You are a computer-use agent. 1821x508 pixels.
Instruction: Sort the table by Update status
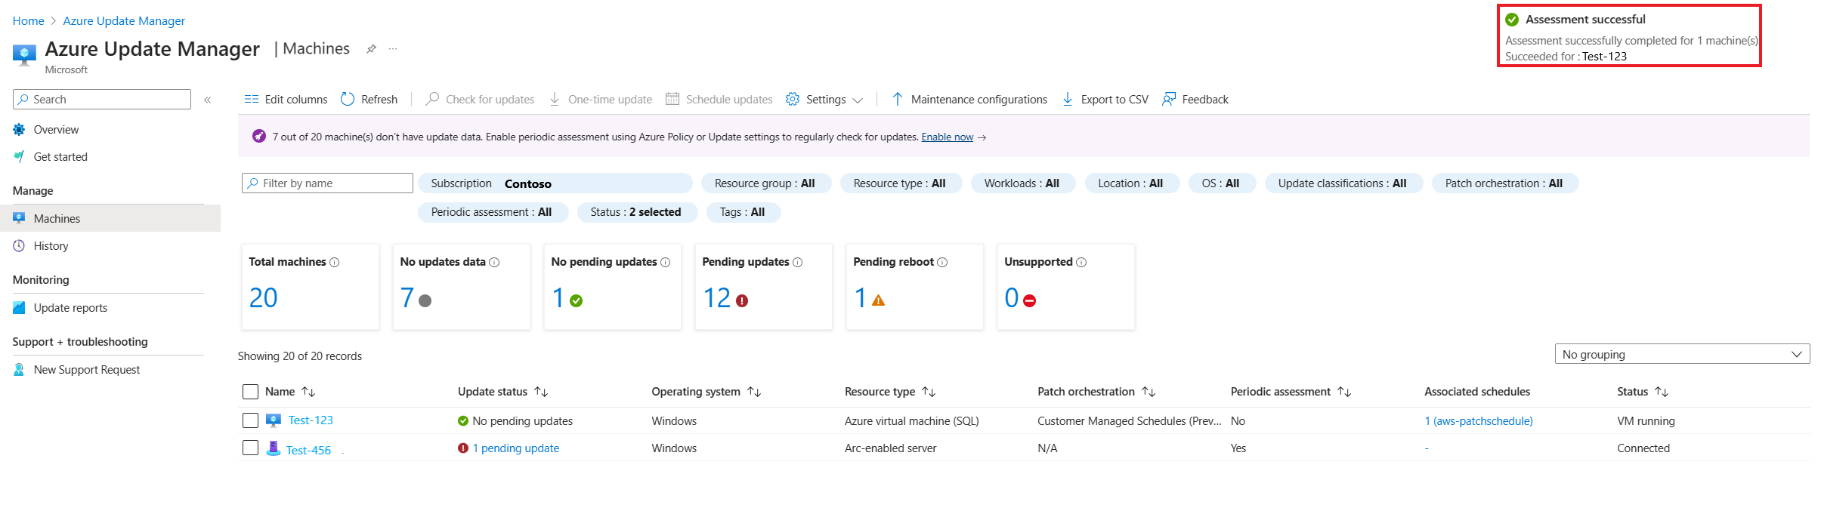541,392
